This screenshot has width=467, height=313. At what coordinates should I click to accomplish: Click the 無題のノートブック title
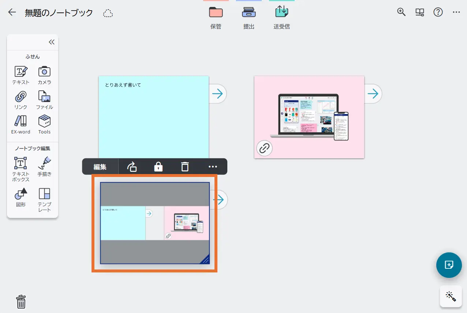click(59, 13)
